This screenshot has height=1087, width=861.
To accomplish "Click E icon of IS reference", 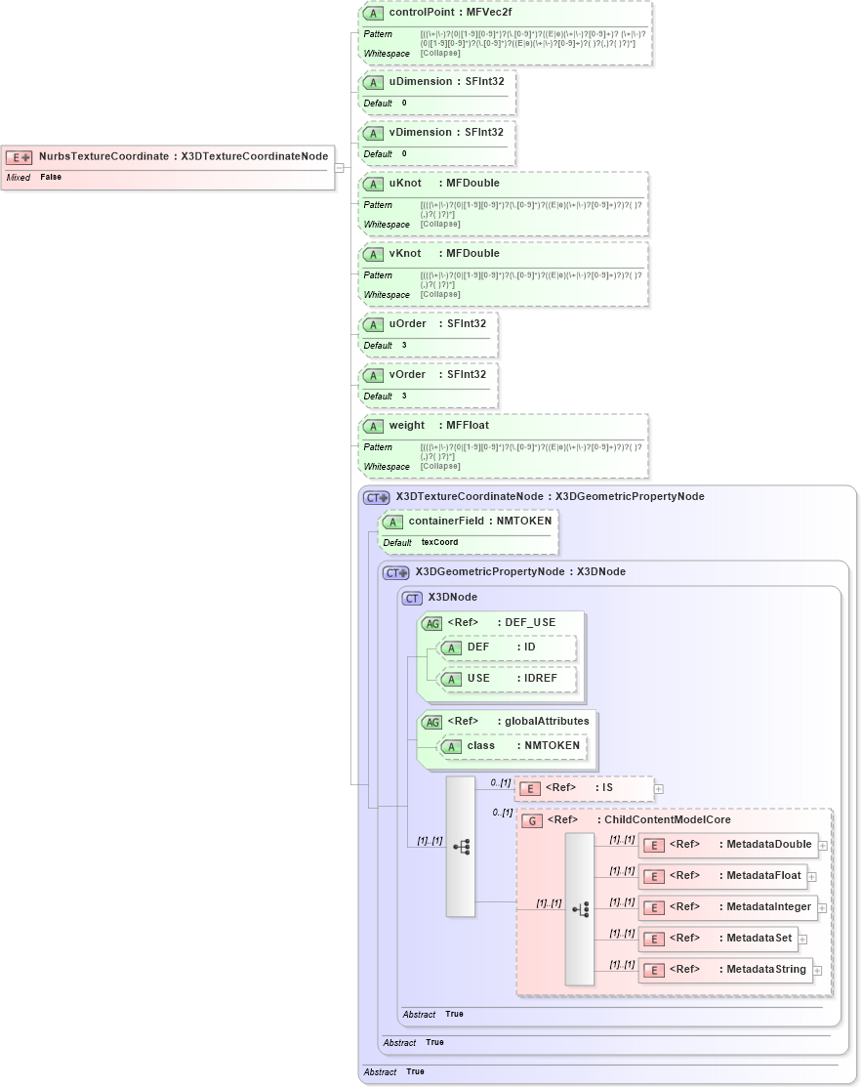I will (530, 789).
